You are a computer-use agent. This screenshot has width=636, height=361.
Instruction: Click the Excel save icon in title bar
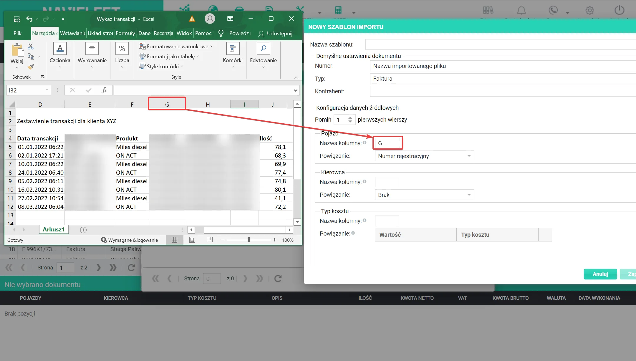click(x=17, y=19)
